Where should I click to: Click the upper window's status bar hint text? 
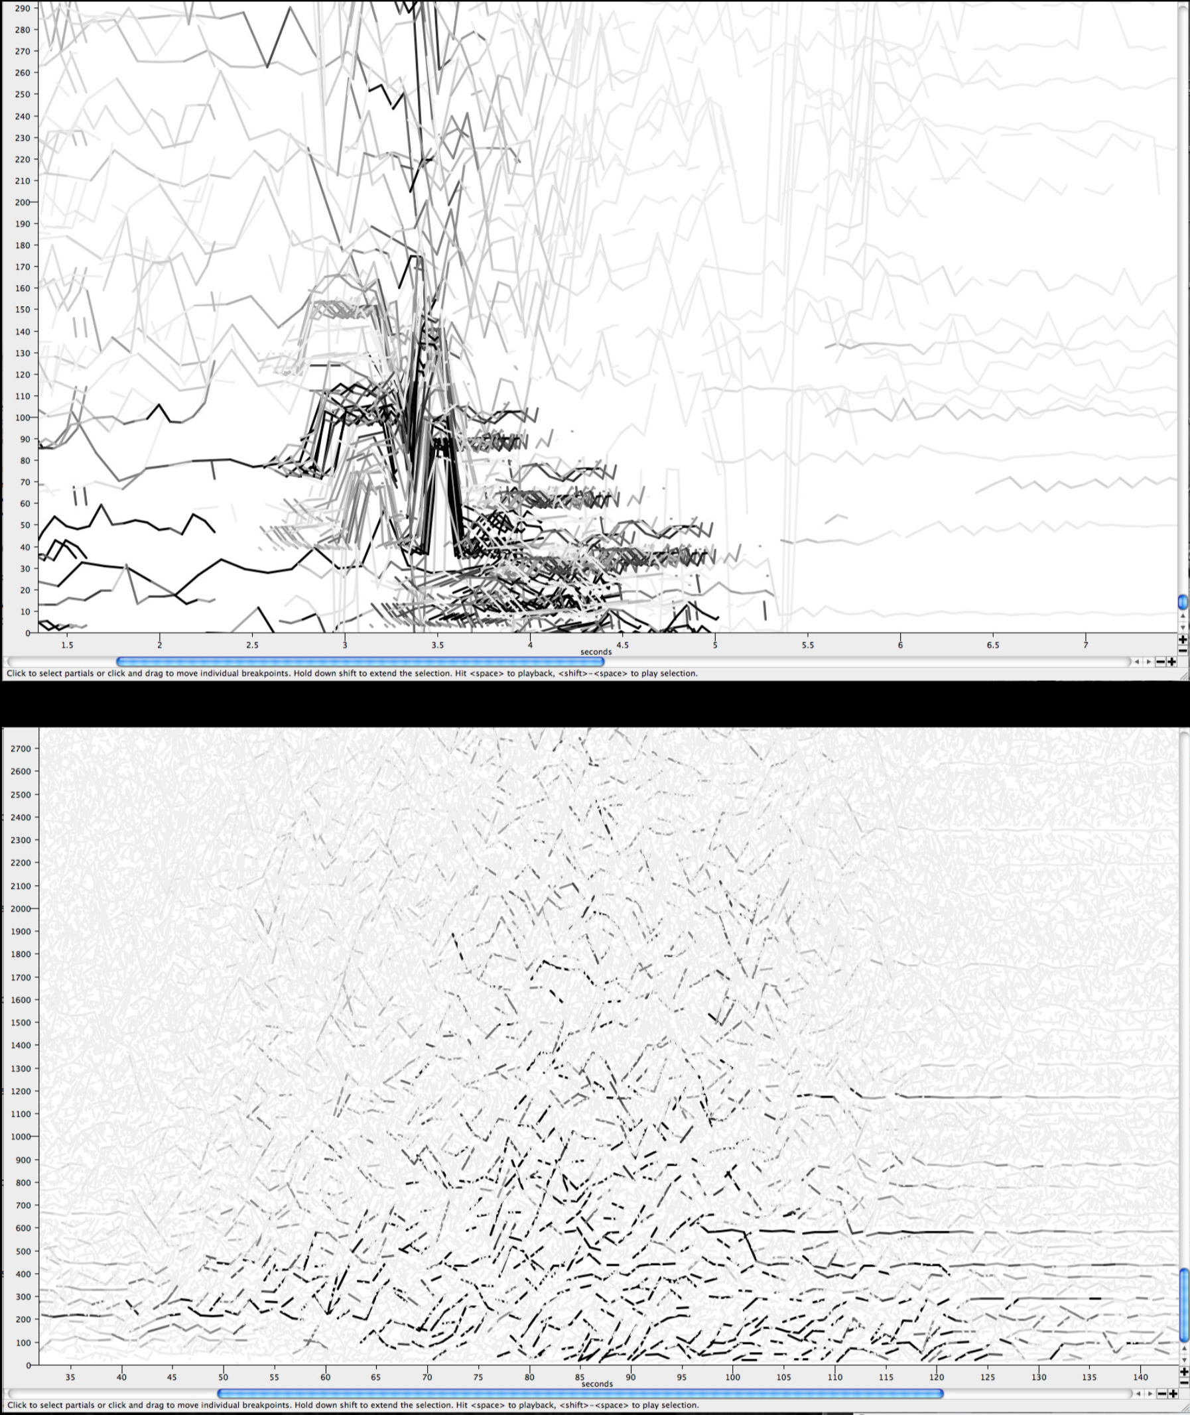[352, 673]
